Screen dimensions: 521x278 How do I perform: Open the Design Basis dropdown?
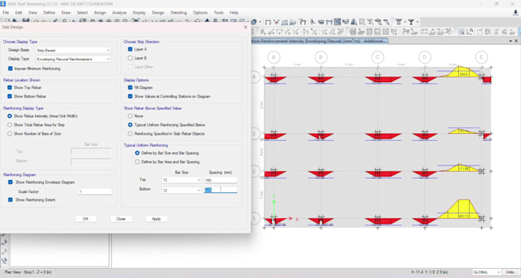point(73,50)
